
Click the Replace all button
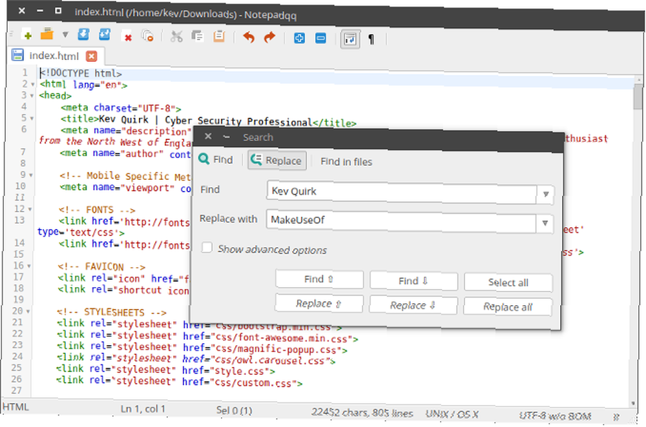508,307
